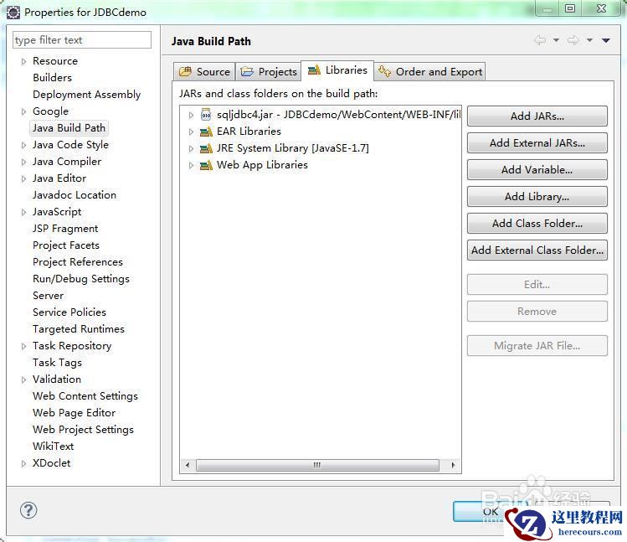Click the scroll right arrow of library list
Viewport: 627px width, 542px height.
pyautogui.click(x=453, y=465)
